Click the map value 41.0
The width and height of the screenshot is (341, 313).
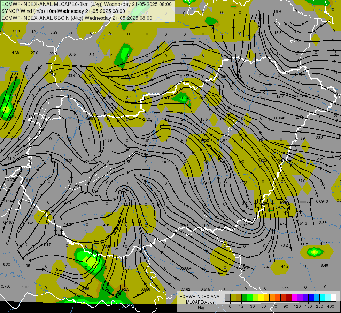click(x=205, y=226)
